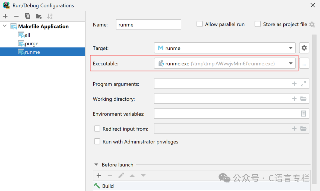Enable Store as project file checkbox

pyautogui.click(x=257, y=24)
